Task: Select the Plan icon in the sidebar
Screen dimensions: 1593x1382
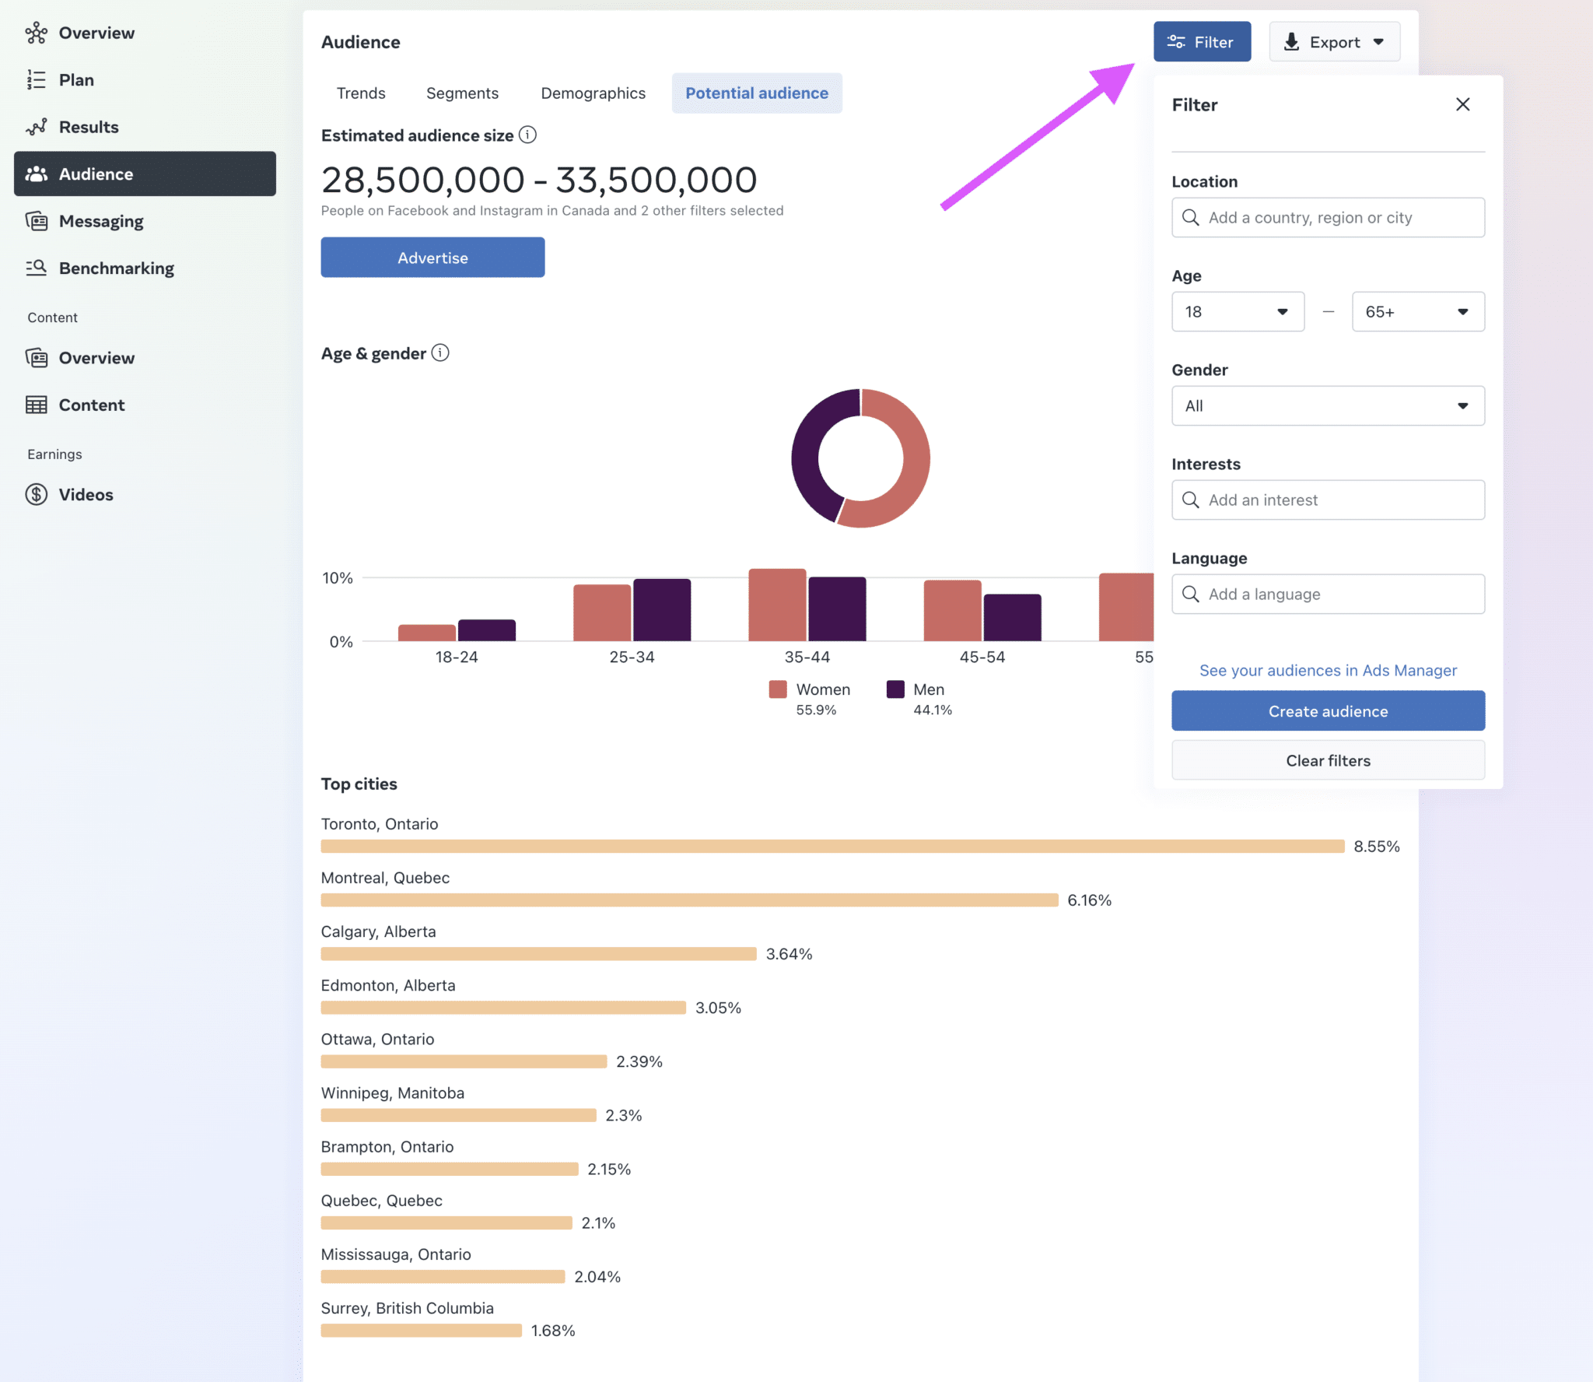Action: pos(37,79)
